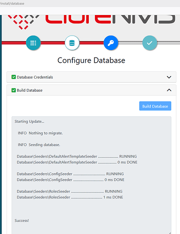Click ConfigSeeder 0 ms DONE line
Screen dimensions: 180x234
pos(71,180)
